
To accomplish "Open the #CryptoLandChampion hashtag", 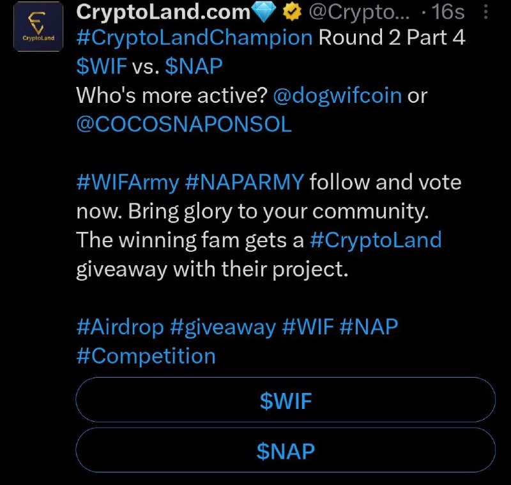I will tap(195, 38).
